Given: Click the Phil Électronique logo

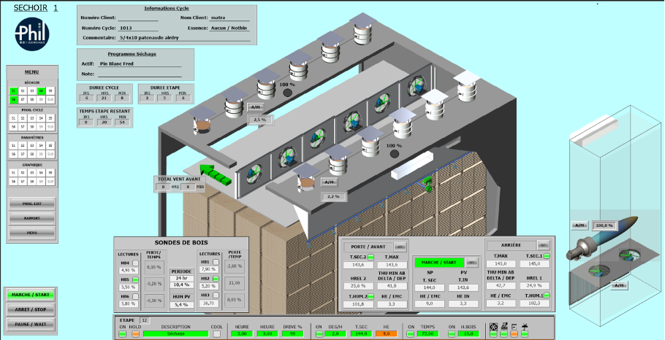Looking at the screenshot, I should pos(32,34).
